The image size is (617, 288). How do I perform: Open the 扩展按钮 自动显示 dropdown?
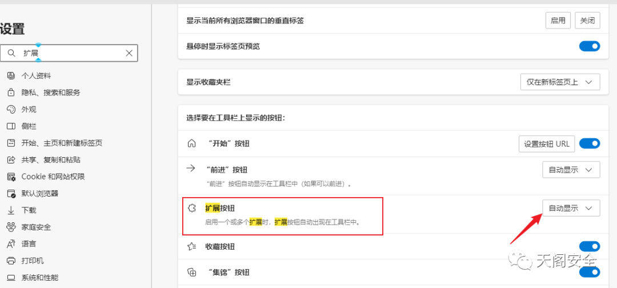pos(571,208)
